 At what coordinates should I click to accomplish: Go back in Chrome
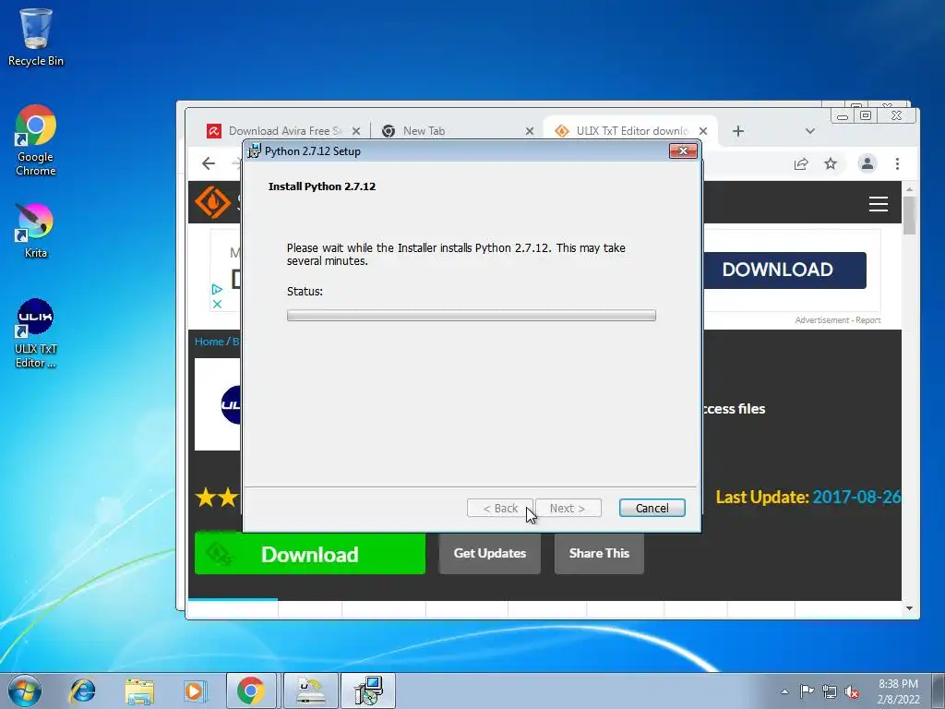pos(209,163)
